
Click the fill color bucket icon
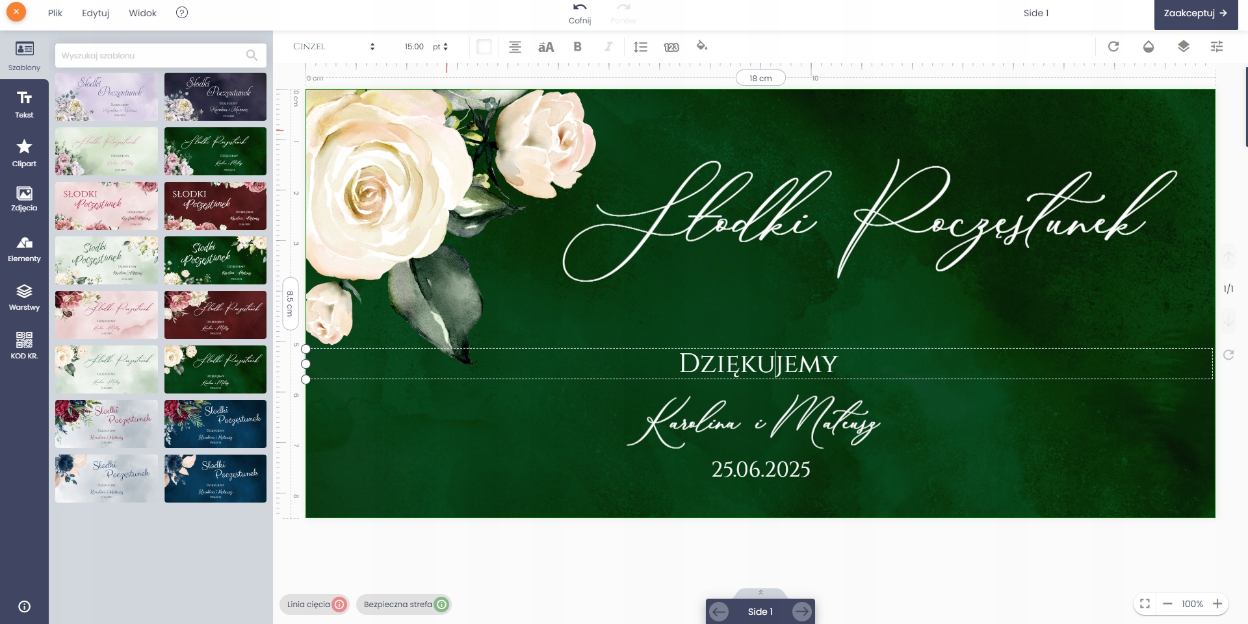(x=701, y=46)
